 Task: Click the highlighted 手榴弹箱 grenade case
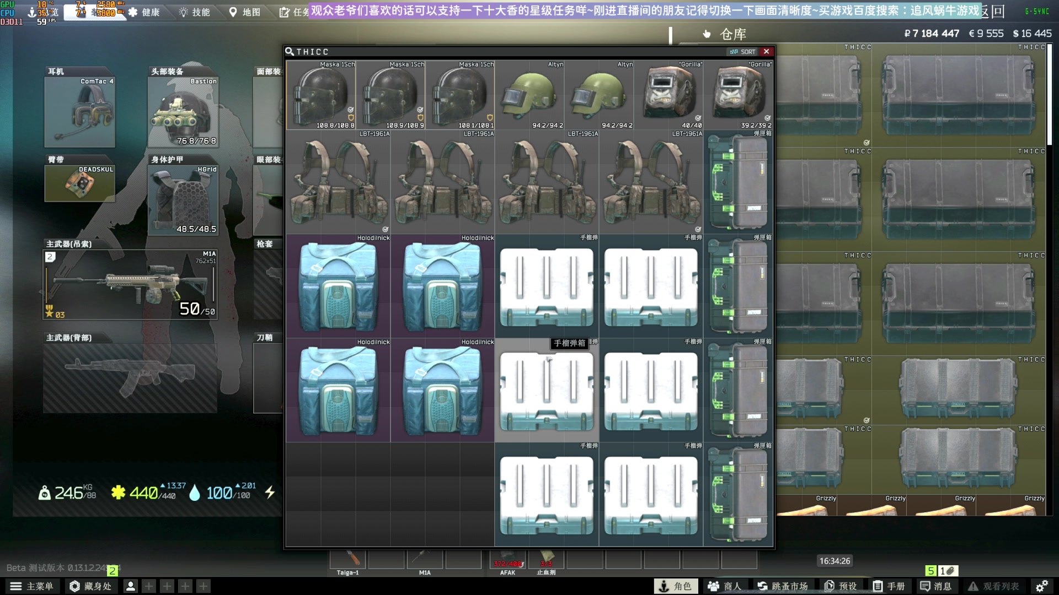(547, 391)
